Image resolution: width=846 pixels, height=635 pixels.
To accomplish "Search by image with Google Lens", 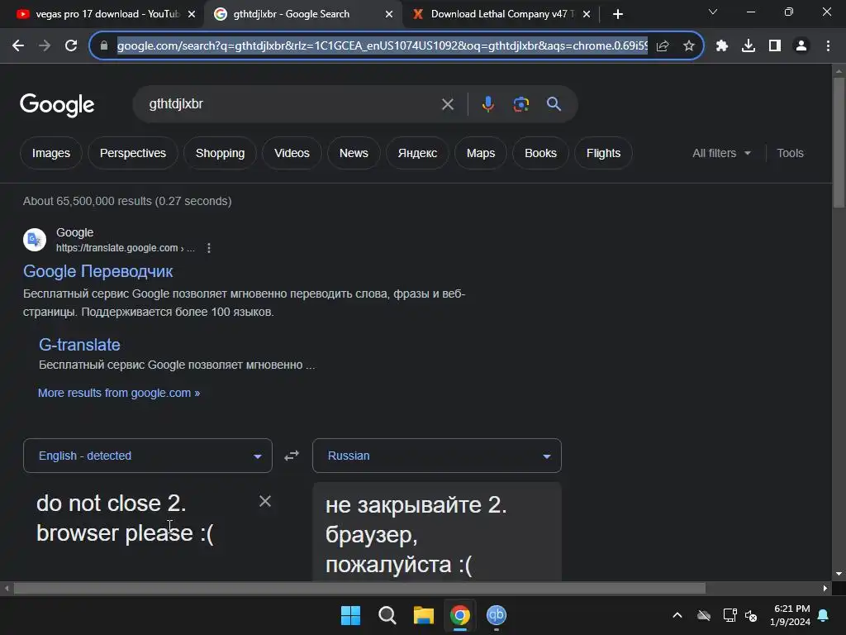I will coord(520,103).
